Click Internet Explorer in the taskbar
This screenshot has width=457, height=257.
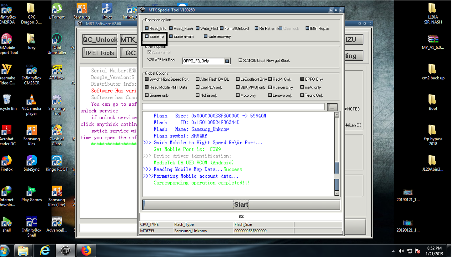coord(45,251)
